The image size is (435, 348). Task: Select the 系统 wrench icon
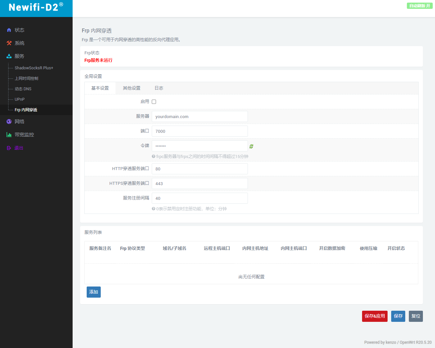coord(9,43)
